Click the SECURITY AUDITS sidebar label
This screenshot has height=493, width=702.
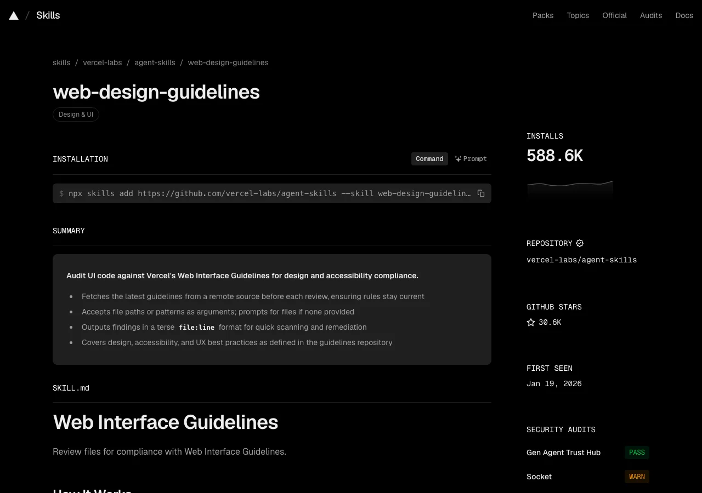561,429
